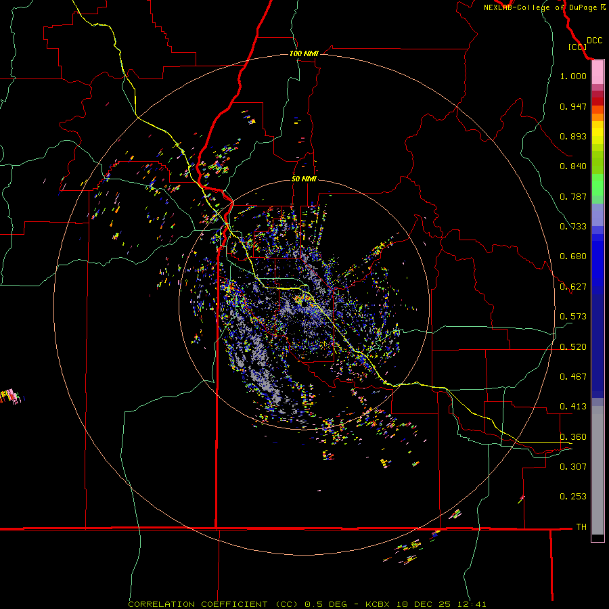The height and width of the screenshot is (609, 609).
Task: Pick the olive yellow-green swatch near 0.840
Action: [x=597, y=162]
